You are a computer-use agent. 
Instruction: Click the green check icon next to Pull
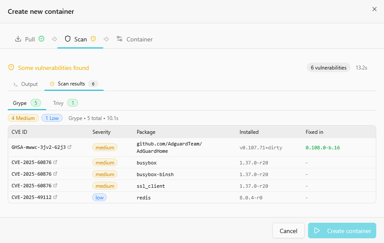click(41, 39)
